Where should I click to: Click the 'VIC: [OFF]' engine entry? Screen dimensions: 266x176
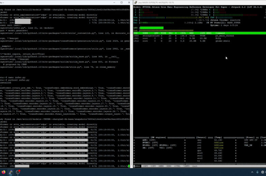click(x=166, y=148)
